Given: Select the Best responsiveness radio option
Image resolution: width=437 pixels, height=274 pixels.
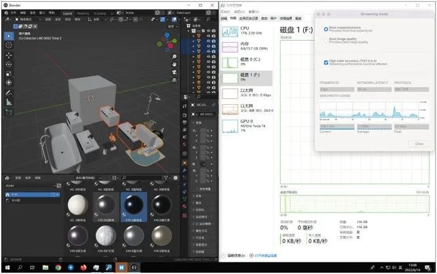Looking at the screenshot, I should 325,29.
